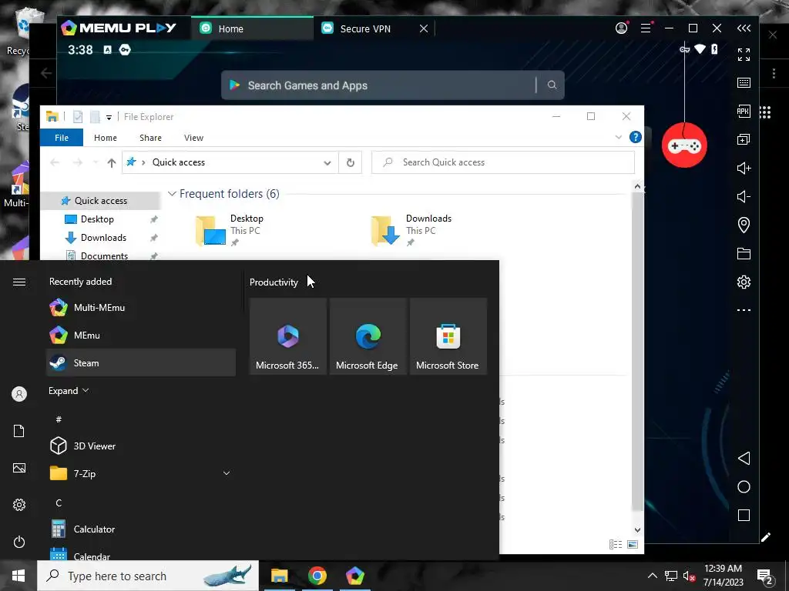The height and width of the screenshot is (591, 789).
Task: Open Documents icon in Start menu
Action: tap(19, 431)
